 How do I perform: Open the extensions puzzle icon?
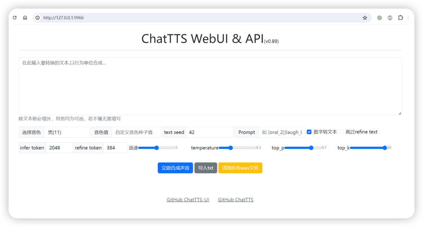tap(401, 18)
